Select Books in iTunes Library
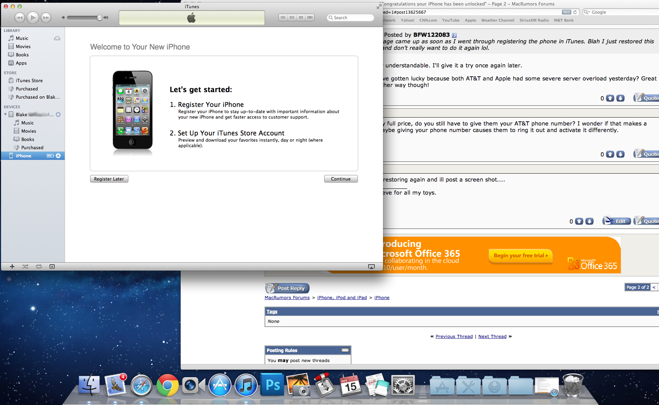The height and width of the screenshot is (405, 659). [33, 55]
